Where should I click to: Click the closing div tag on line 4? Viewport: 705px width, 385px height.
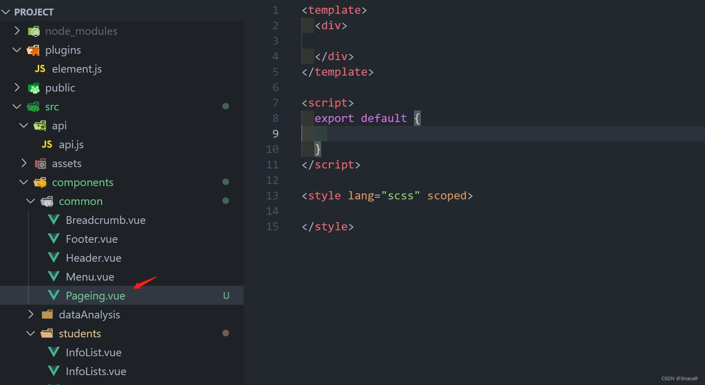[334, 56]
